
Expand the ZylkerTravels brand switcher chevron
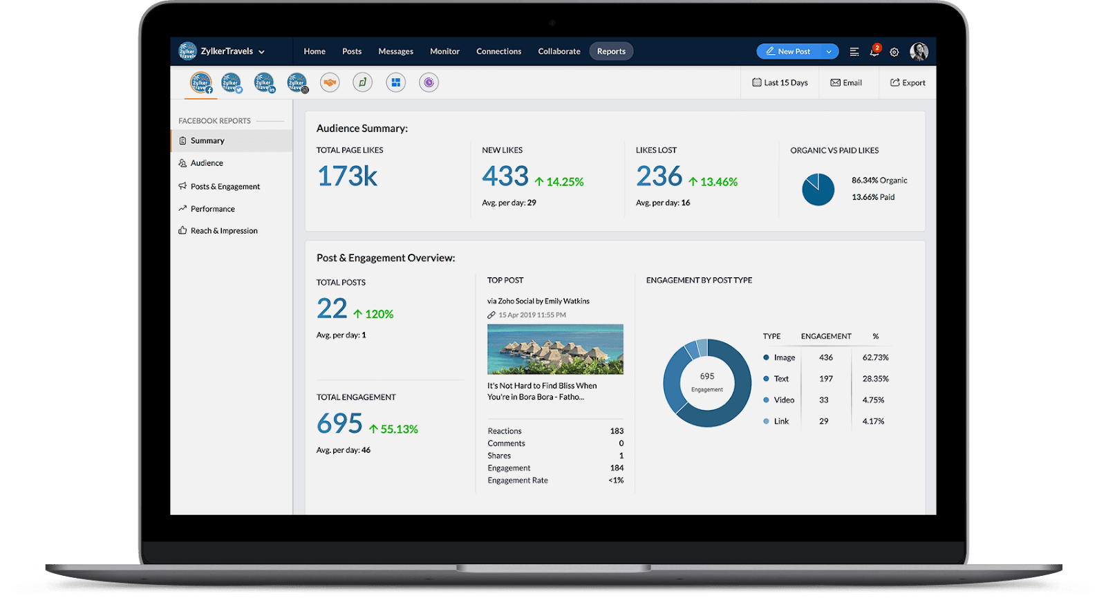tap(261, 52)
